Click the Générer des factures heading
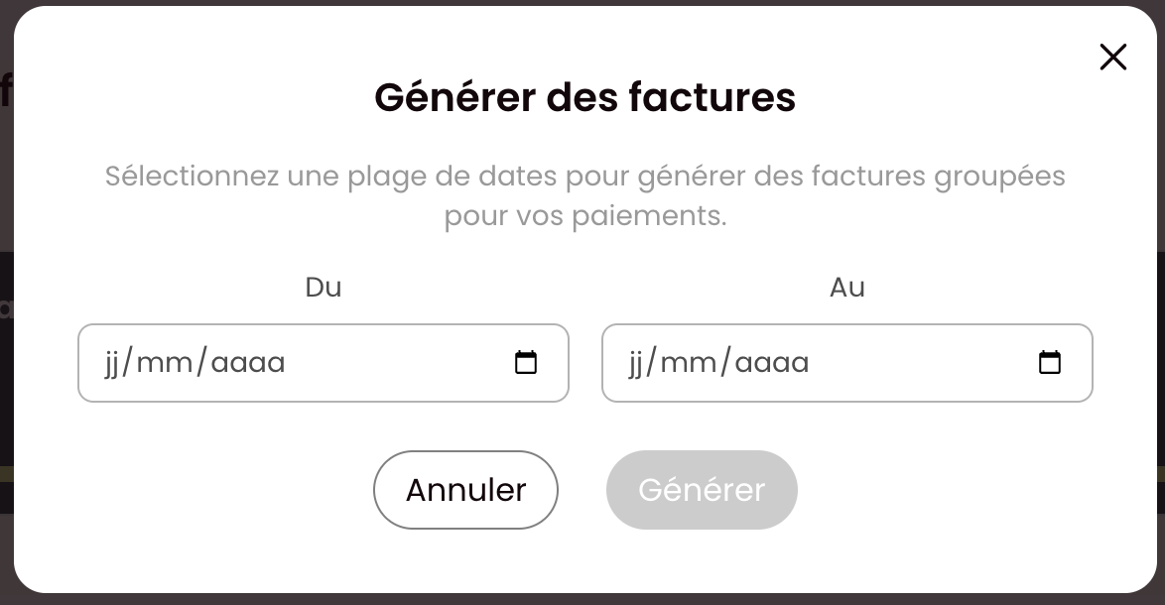Screen dimensions: 1165x605 pos(584,97)
